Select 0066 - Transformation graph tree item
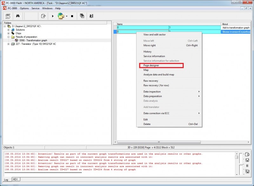 click(x=33, y=40)
